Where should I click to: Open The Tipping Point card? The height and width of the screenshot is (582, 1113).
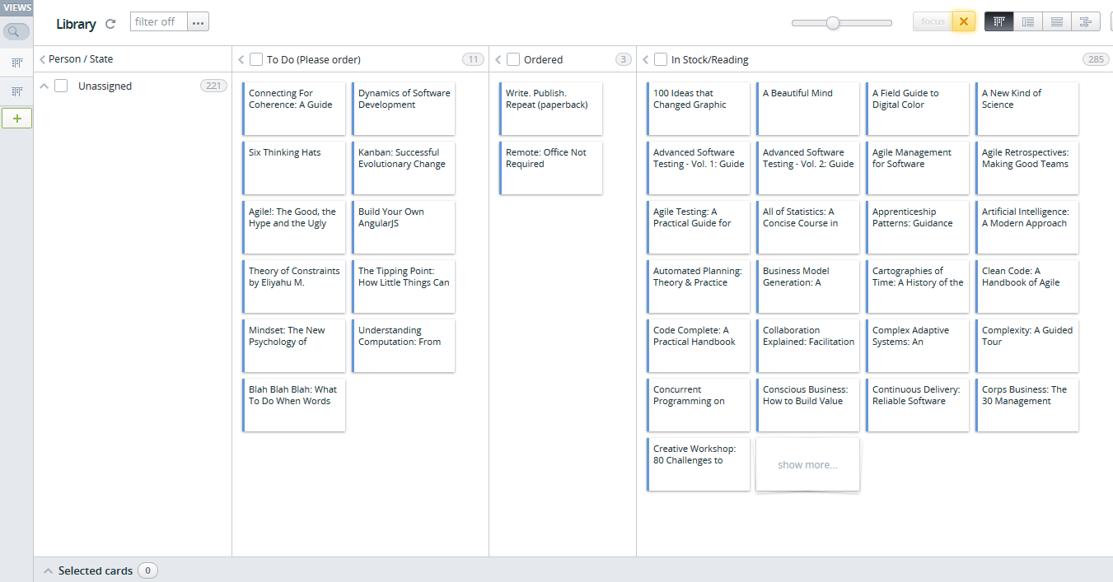[x=404, y=286]
